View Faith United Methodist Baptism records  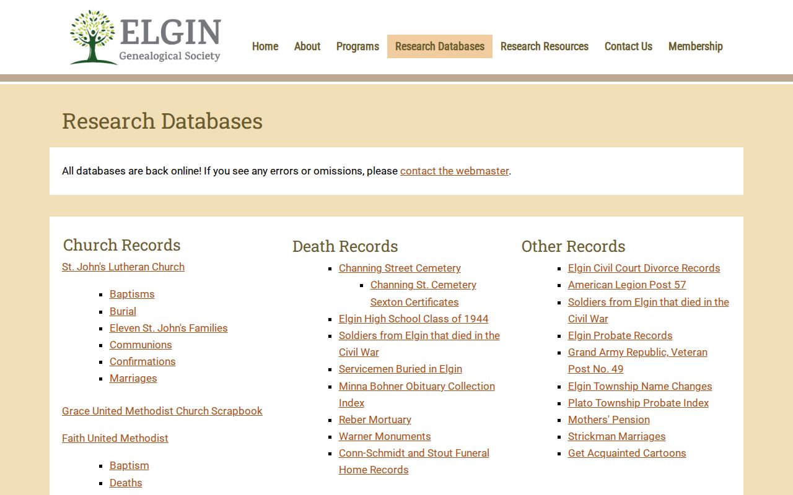coord(129,465)
